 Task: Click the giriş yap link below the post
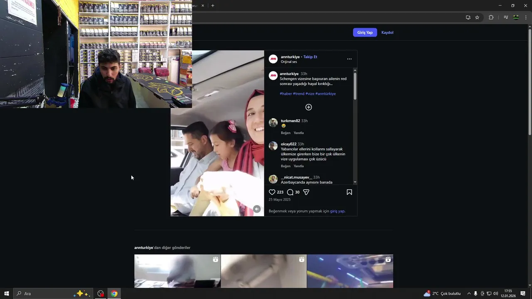coord(337,211)
